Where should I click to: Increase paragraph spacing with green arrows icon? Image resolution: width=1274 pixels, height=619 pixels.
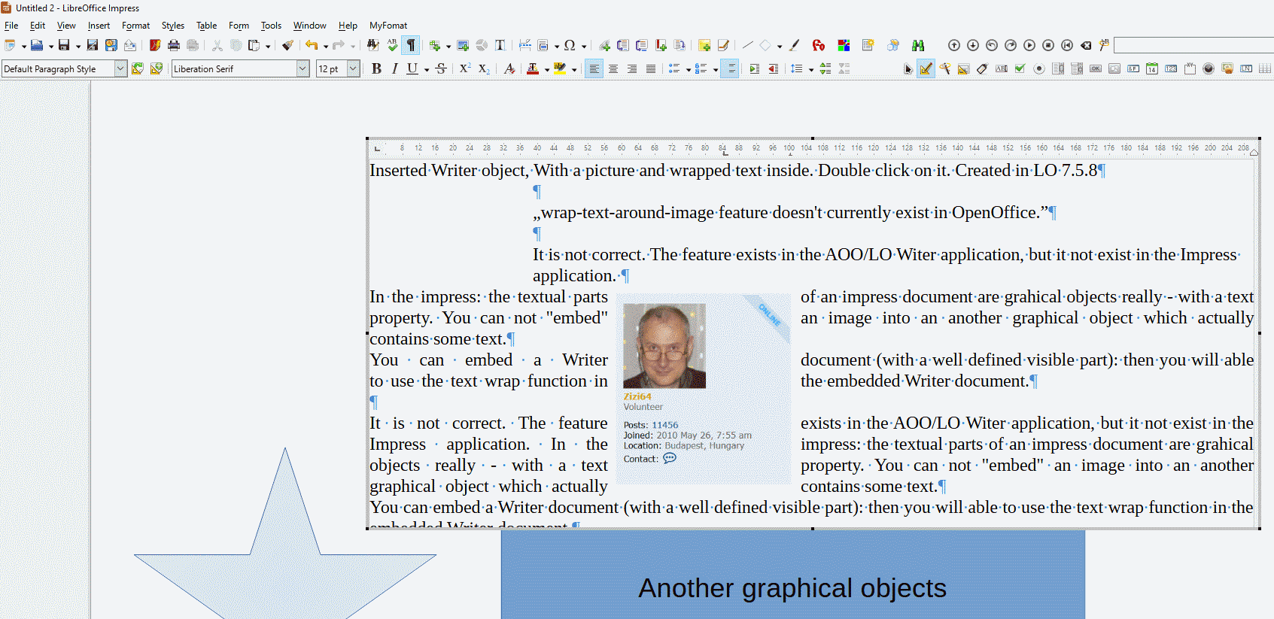pyautogui.click(x=826, y=68)
